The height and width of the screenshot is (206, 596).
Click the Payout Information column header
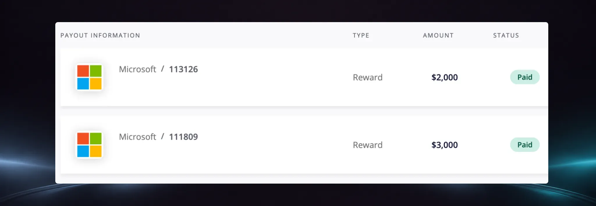(100, 35)
